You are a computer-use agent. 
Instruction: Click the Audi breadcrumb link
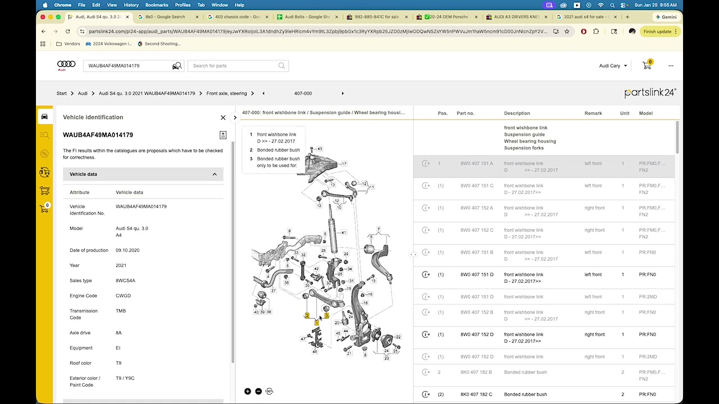pos(83,93)
